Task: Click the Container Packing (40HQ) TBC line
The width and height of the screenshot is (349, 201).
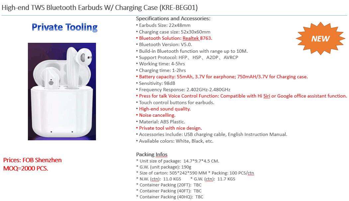Action: click(x=170, y=197)
